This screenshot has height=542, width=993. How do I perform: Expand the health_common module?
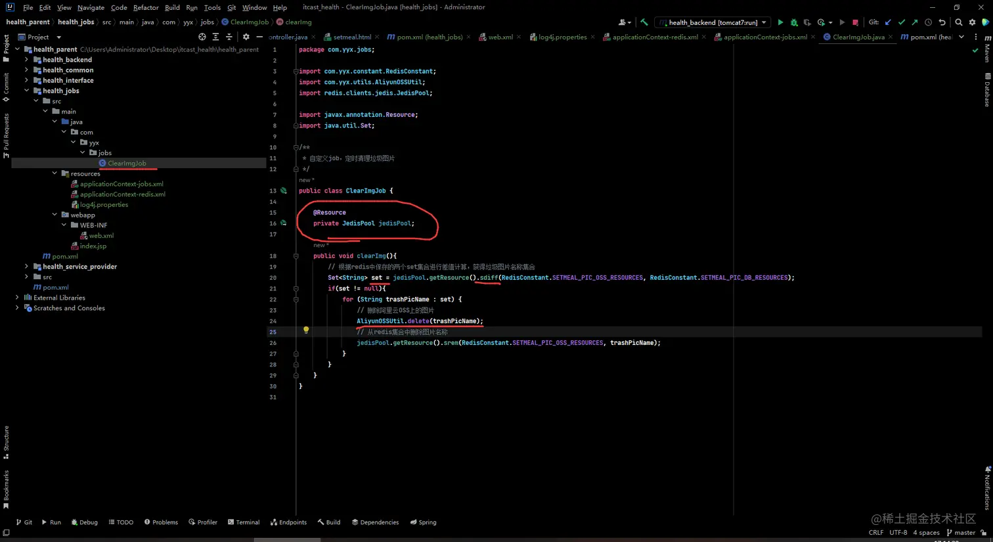pyautogui.click(x=27, y=70)
